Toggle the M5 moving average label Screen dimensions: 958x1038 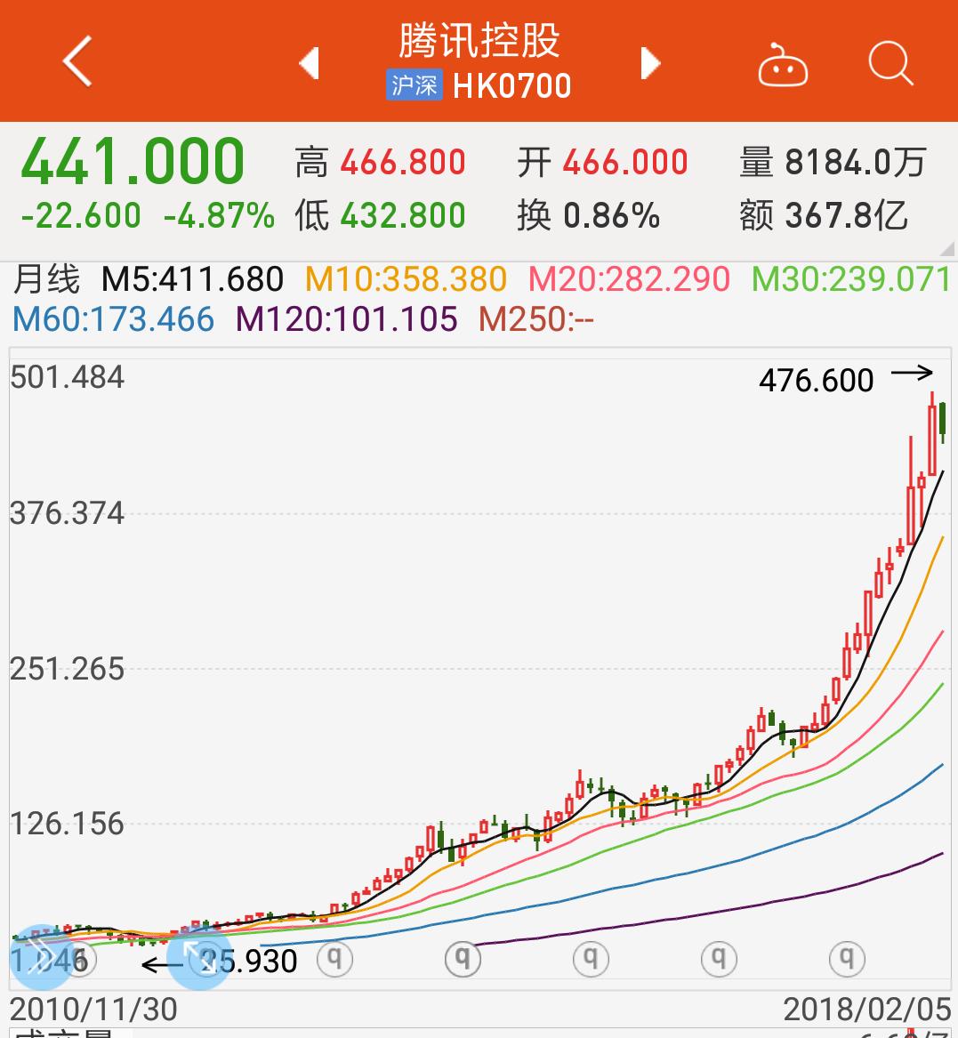click(192, 279)
